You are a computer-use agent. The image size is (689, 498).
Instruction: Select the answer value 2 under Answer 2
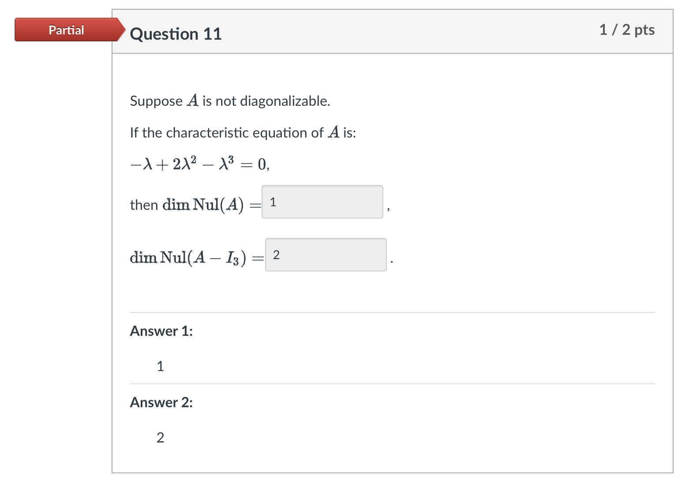point(161,437)
